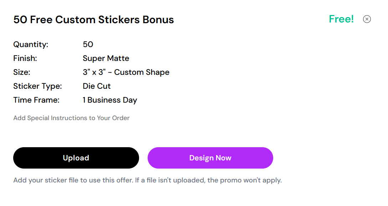Click the Custom Shape text
This screenshot has width=388, height=206.
[142, 72]
